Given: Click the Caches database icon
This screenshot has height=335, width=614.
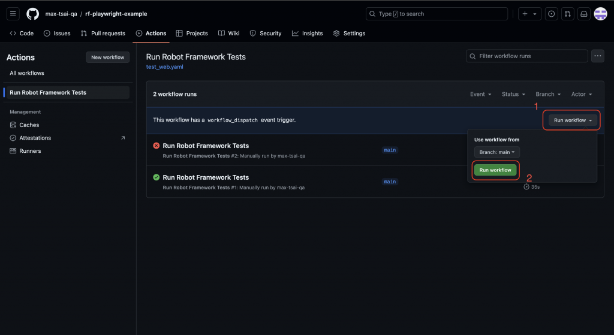Looking at the screenshot, I should pos(13,125).
